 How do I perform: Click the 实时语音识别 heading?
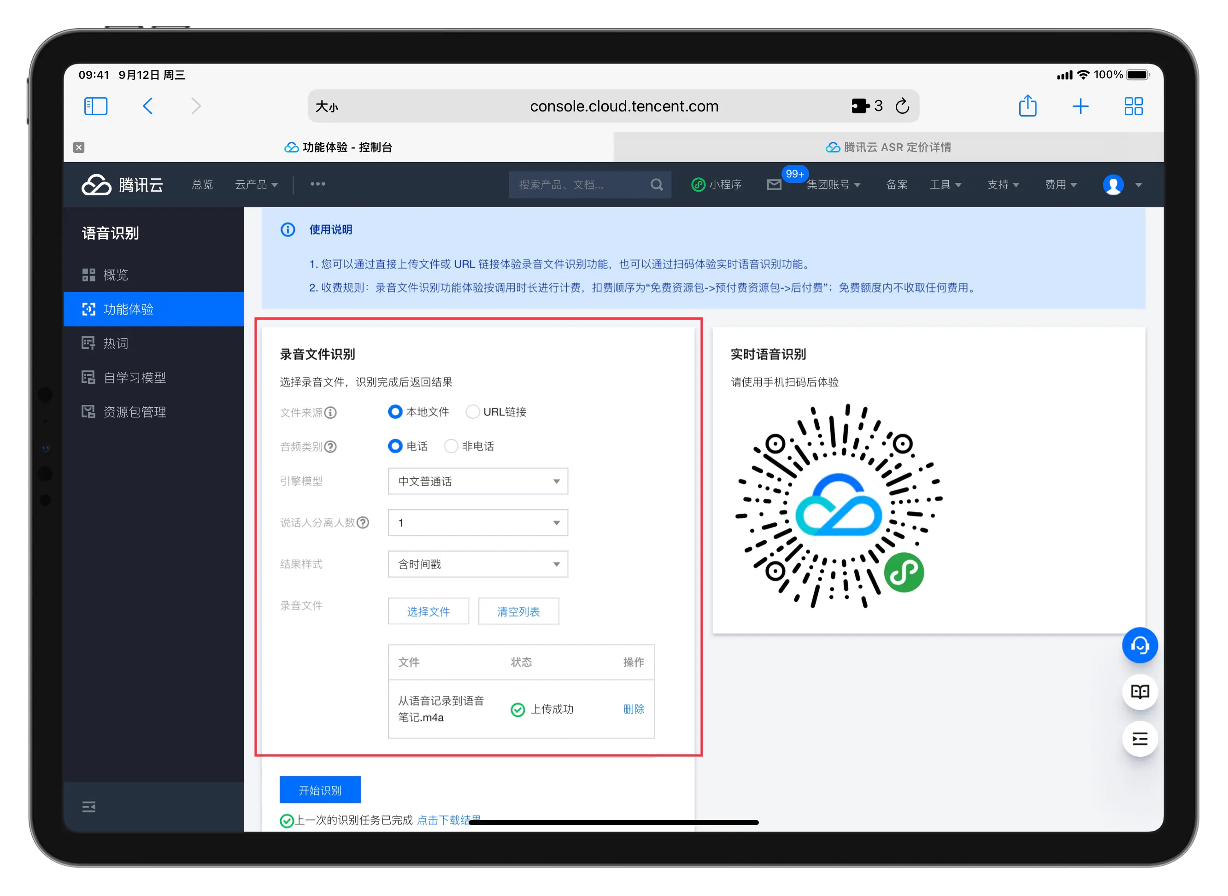[768, 355]
